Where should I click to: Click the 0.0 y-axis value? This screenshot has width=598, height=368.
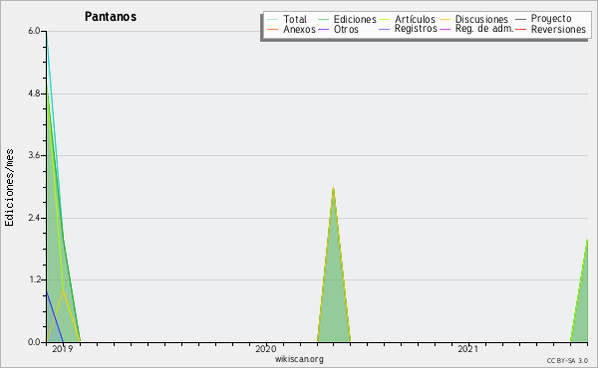(x=34, y=342)
